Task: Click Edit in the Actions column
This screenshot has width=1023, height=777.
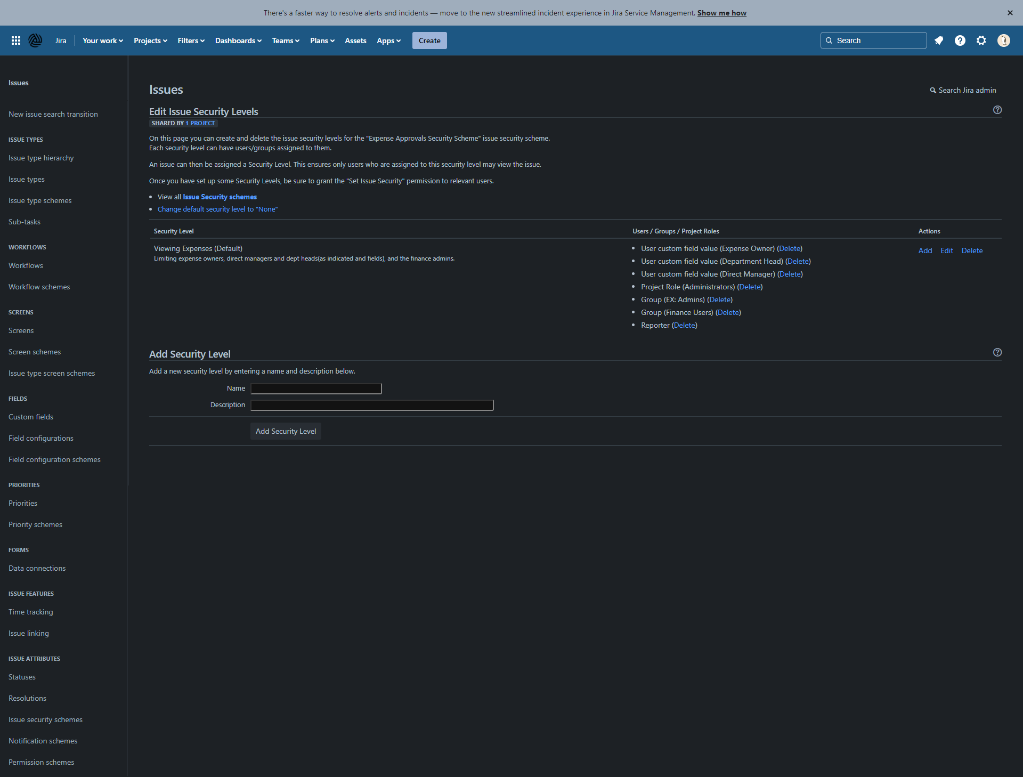Action: click(x=947, y=250)
